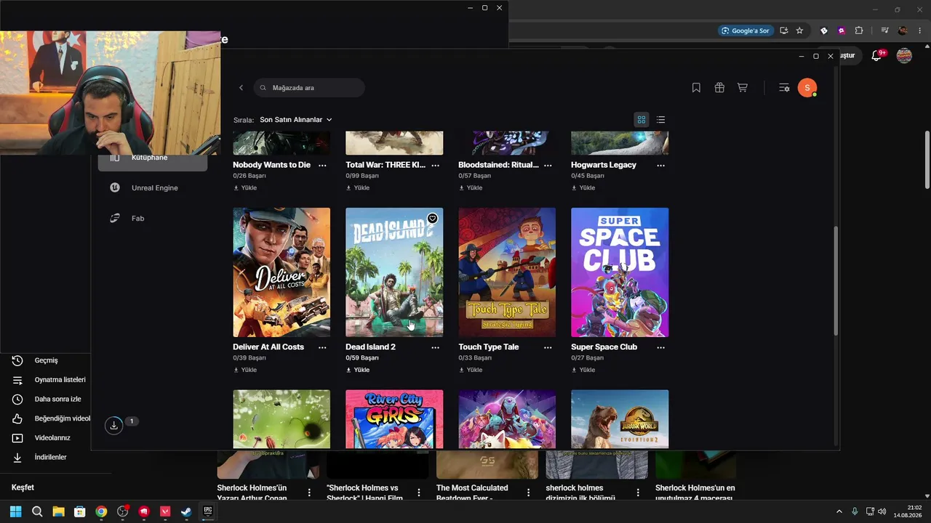This screenshot has height=523, width=931.
Task: Click Google'a Sor in Chrome address bar
Action: [745, 31]
